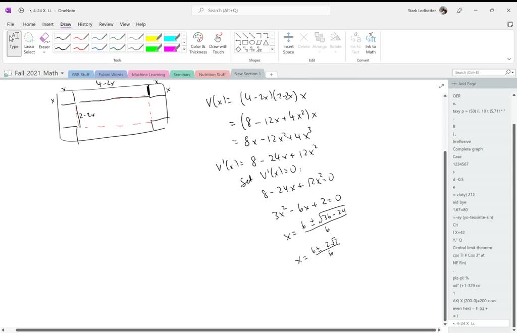Open the Fall_2021_Math notebook dropdown
This screenshot has height=333, width=517.
coord(62,73)
